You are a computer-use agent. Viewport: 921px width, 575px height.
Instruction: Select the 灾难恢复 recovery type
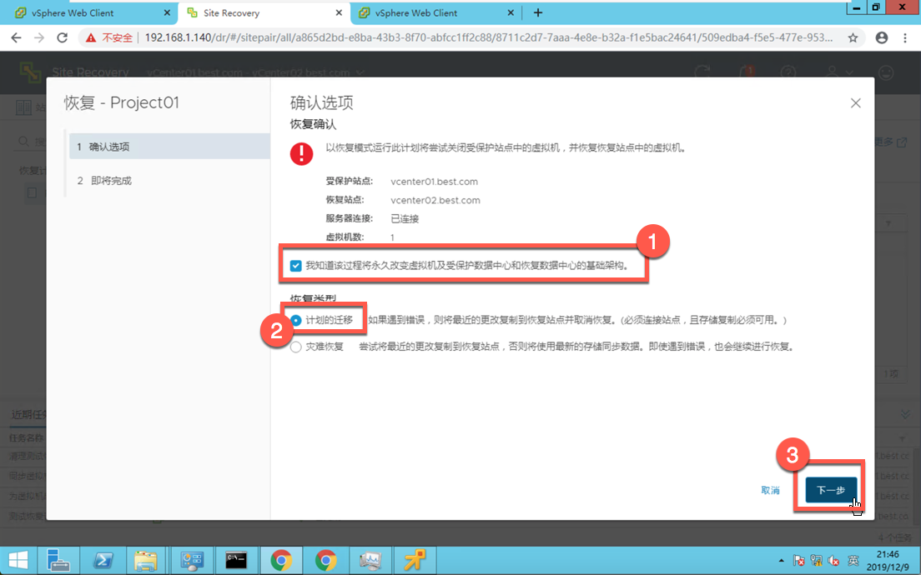[295, 347]
